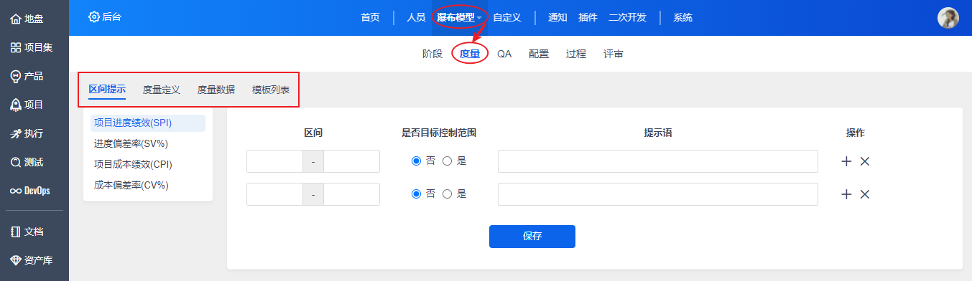This screenshot has width=972, height=281.
Task: Open the 产品 icon in sidebar
Action: tap(15, 76)
